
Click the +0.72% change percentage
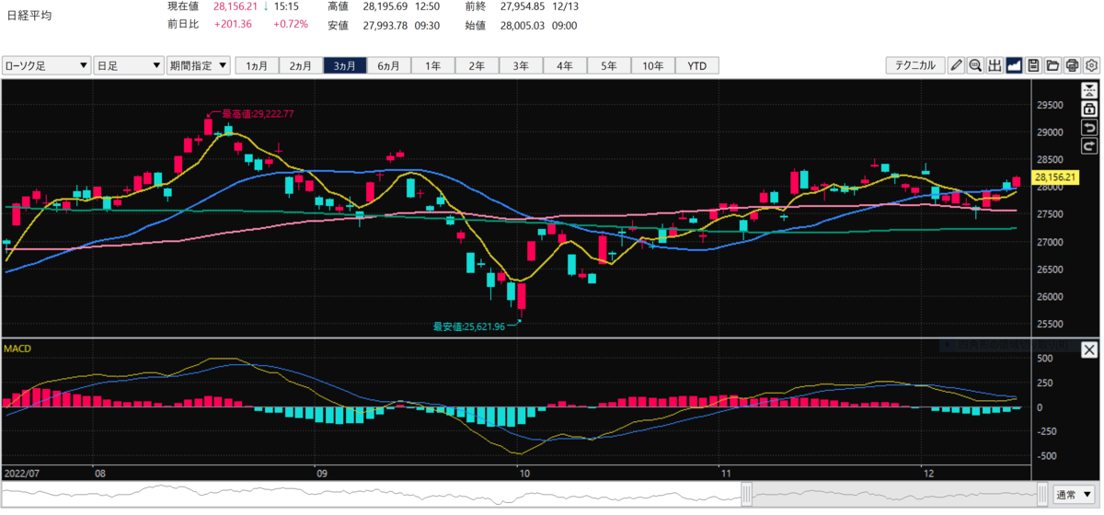pos(291,24)
